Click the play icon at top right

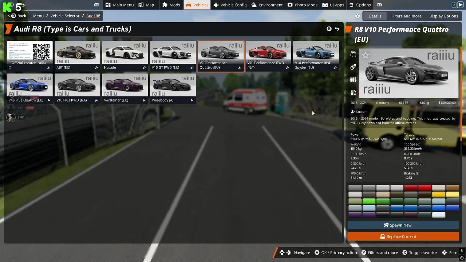click(x=461, y=5)
